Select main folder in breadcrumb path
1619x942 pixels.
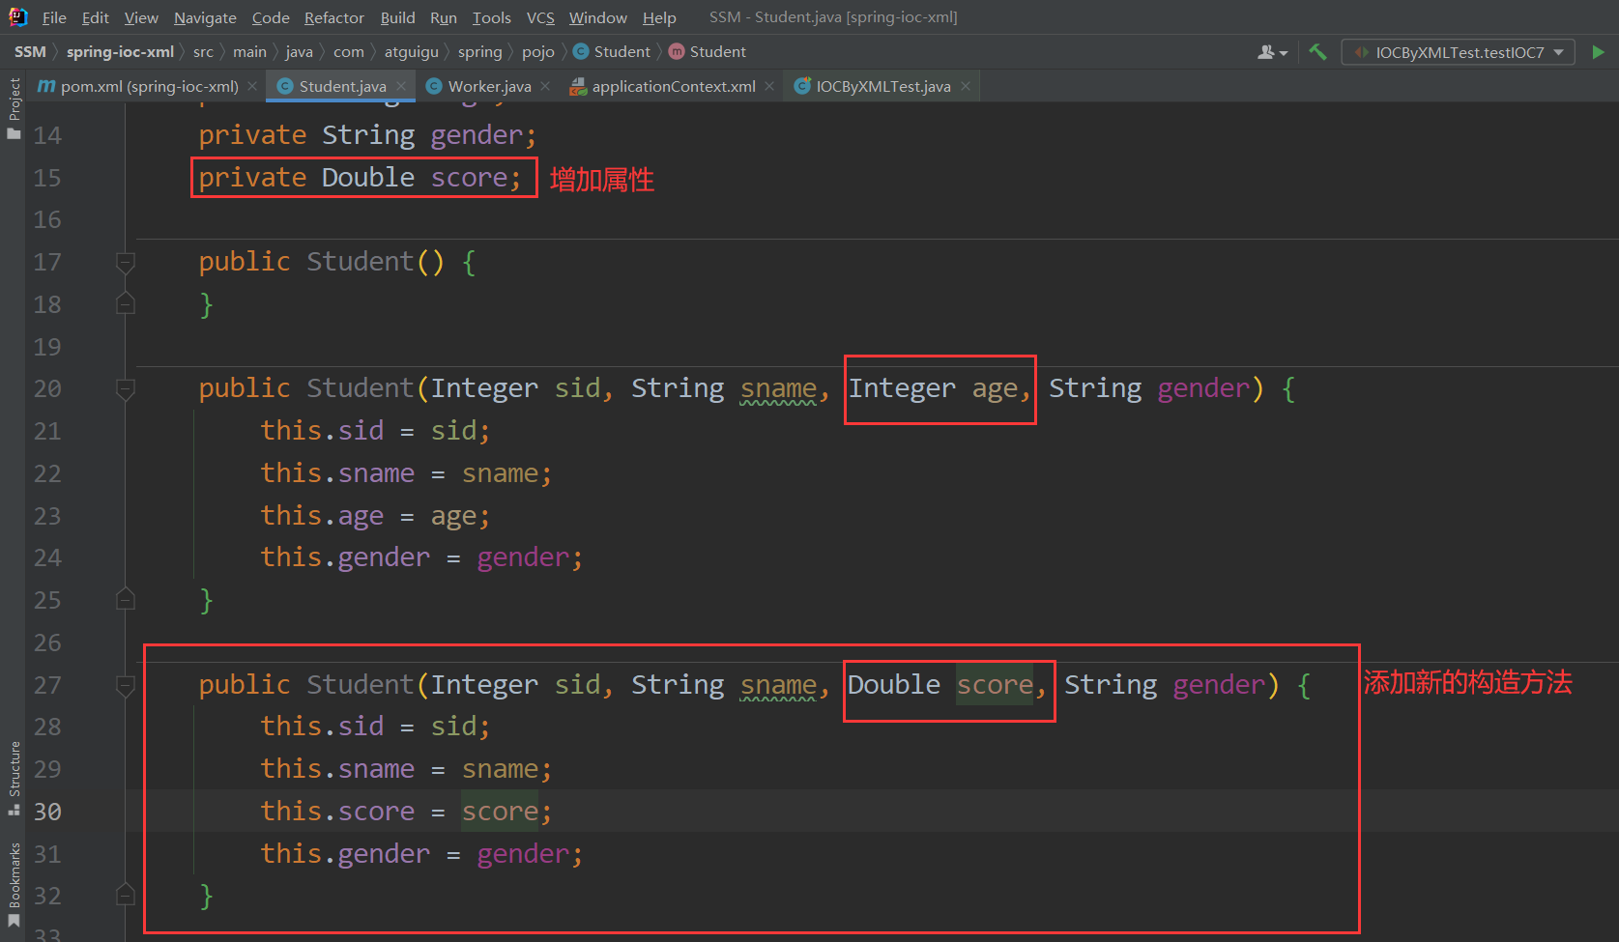coord(249,52)
